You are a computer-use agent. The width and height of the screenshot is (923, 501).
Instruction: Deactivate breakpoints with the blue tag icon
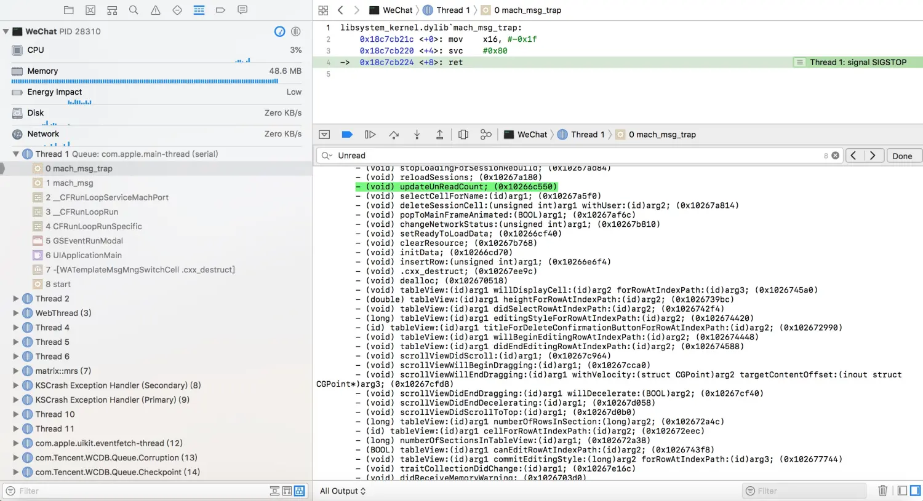tap(347, 135)
